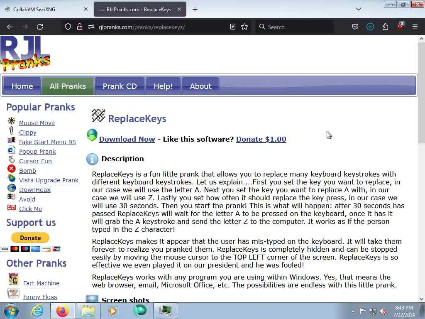This screenshot has height=319, width=425.
Task: Open site permissions icon in address bar
Action: point(91,27)
